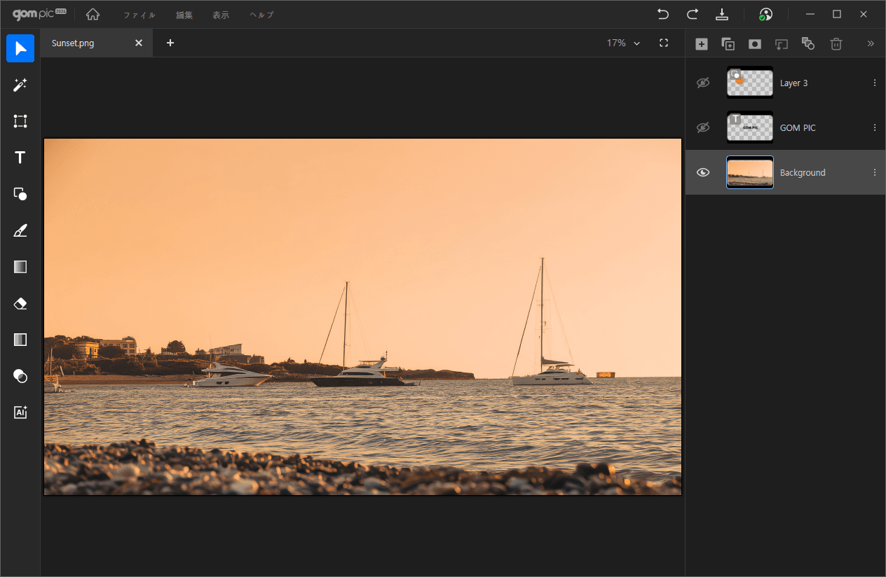Add a new layer
Image resolution: width=886 pixels, height=577 pixels.
point(702,43)
